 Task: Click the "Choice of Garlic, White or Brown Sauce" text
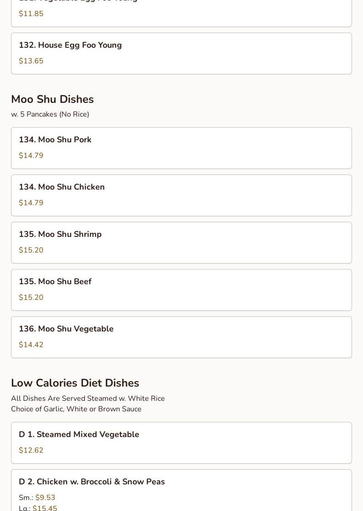pyautogui.click(x=76, y=409)
